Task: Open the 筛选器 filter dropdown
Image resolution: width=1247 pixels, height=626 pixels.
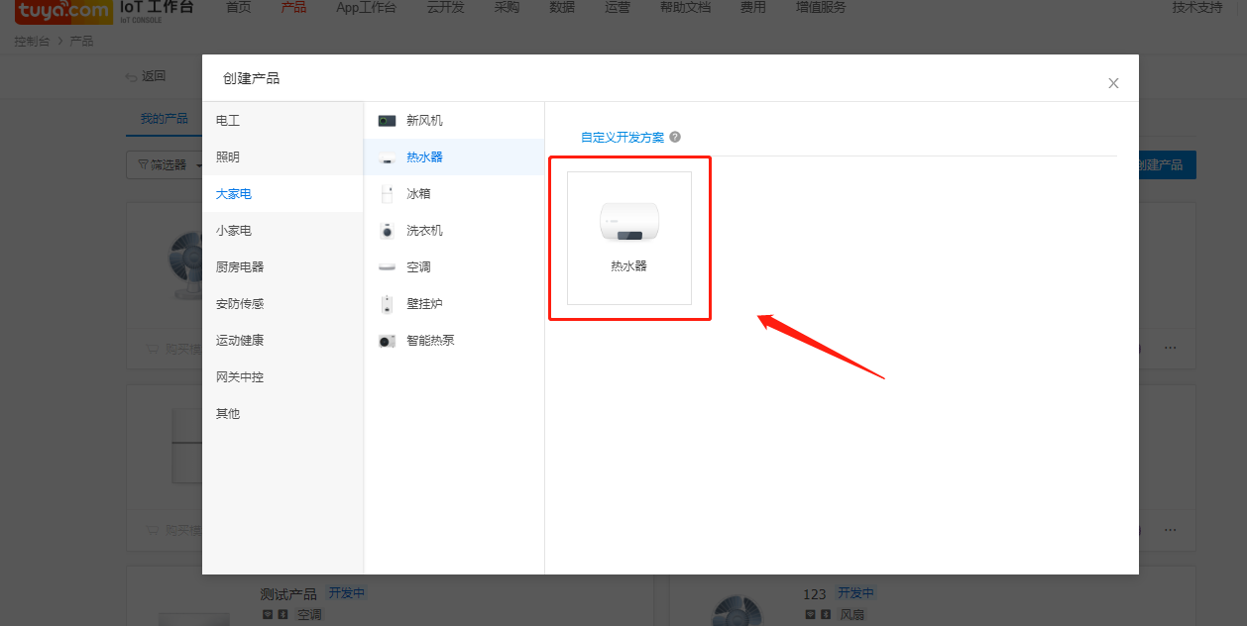Action: pos(168,164)
